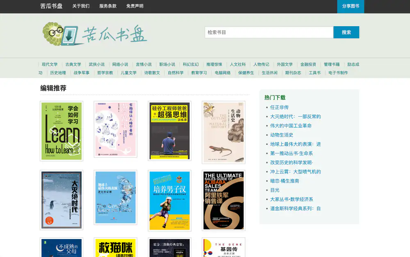The image size is (410, 257).
Task: Open 第一推动丛书·生命系 link
Action: (x=292, y=153)
